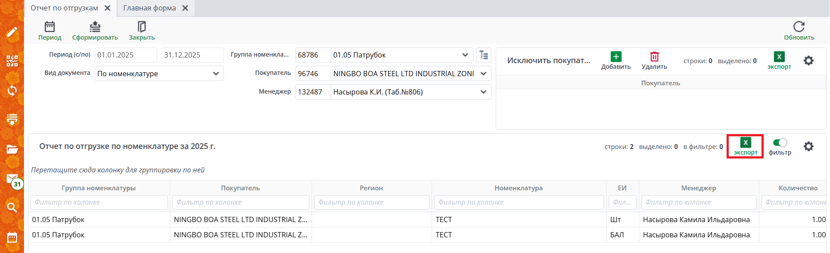This screenshot has width=830, height=253.
Task: Expand the Вид документа dropdown
Action: click(216, 74)
